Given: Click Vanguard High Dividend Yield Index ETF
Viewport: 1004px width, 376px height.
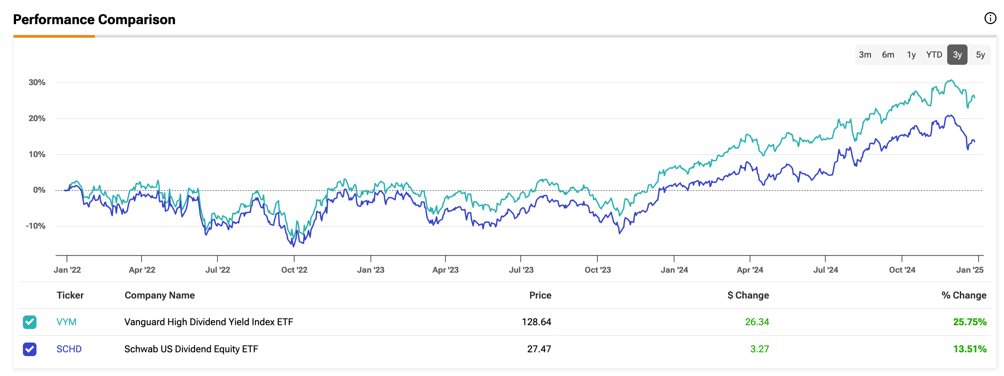Looking at the screenshot, I should pos(209,322).
